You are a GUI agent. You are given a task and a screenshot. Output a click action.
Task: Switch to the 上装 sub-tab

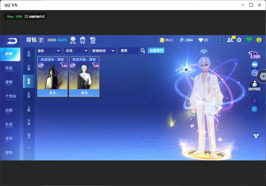pyautogui.click(x=29, y=109)
